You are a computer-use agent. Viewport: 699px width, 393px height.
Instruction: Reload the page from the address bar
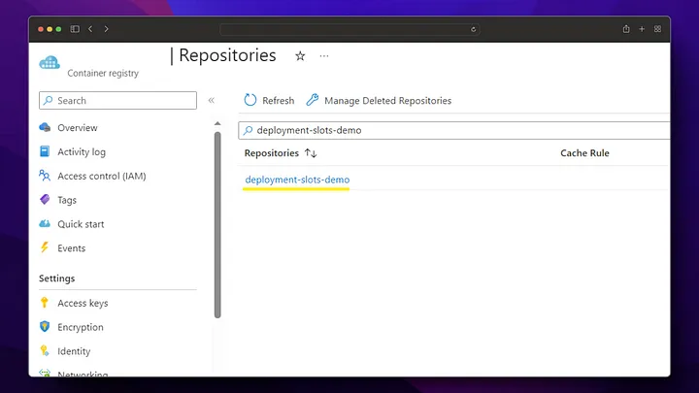[x=474, y=29]
